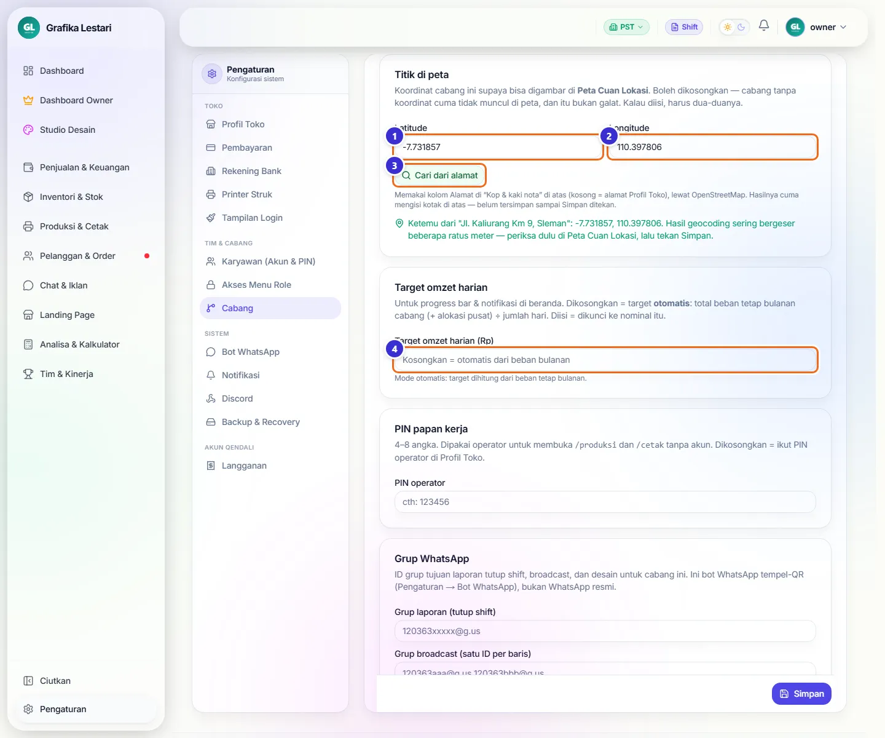Click the Grafika Lestari logo icon
The height and width of the screenshot is (738, 885).
29,28
